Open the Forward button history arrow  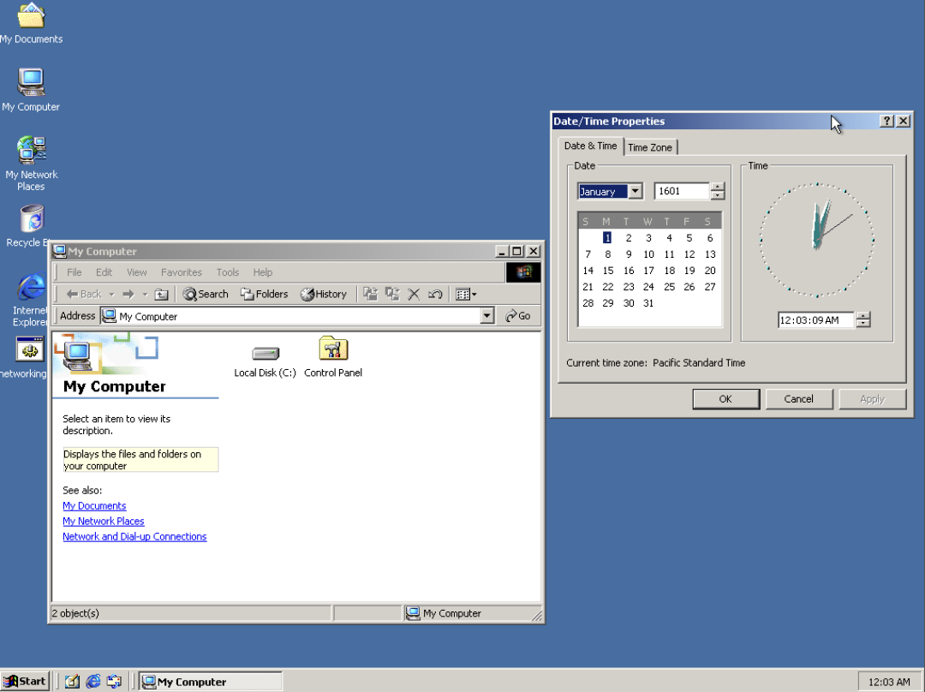click(x=145, y=294)
